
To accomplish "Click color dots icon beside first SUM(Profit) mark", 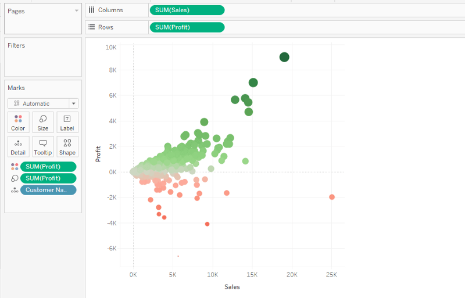I will 15,167.
